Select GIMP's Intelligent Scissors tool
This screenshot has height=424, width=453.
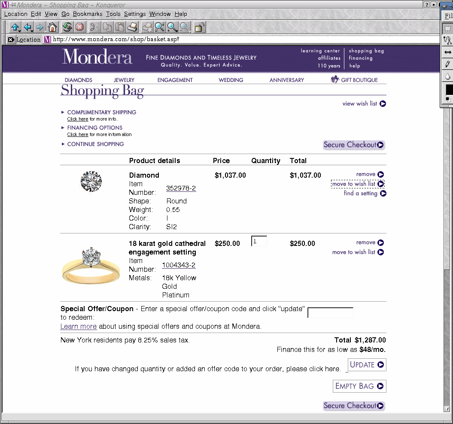click(x=447, y=40)
